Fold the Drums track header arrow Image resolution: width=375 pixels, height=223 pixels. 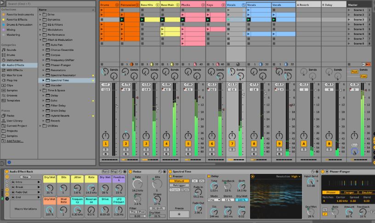coord(117,5)
